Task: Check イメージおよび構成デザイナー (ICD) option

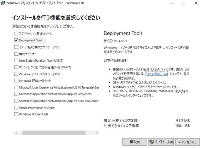Action: (16, 47)
